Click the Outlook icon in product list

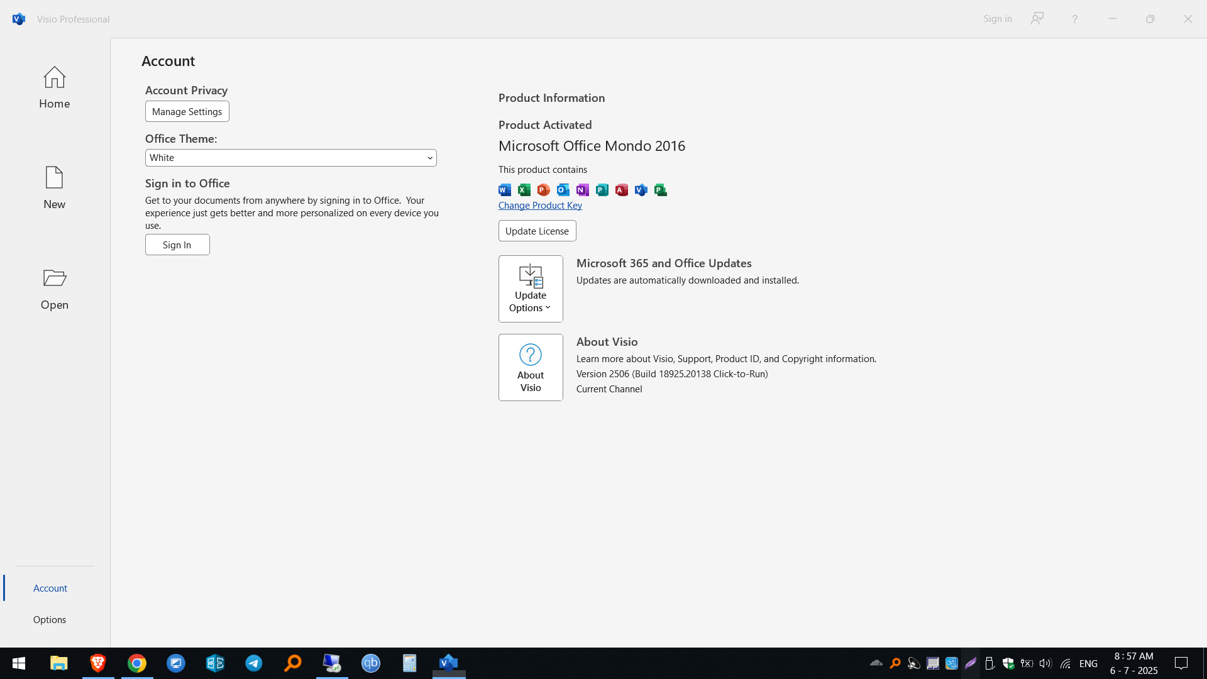[x=563, y=190]
